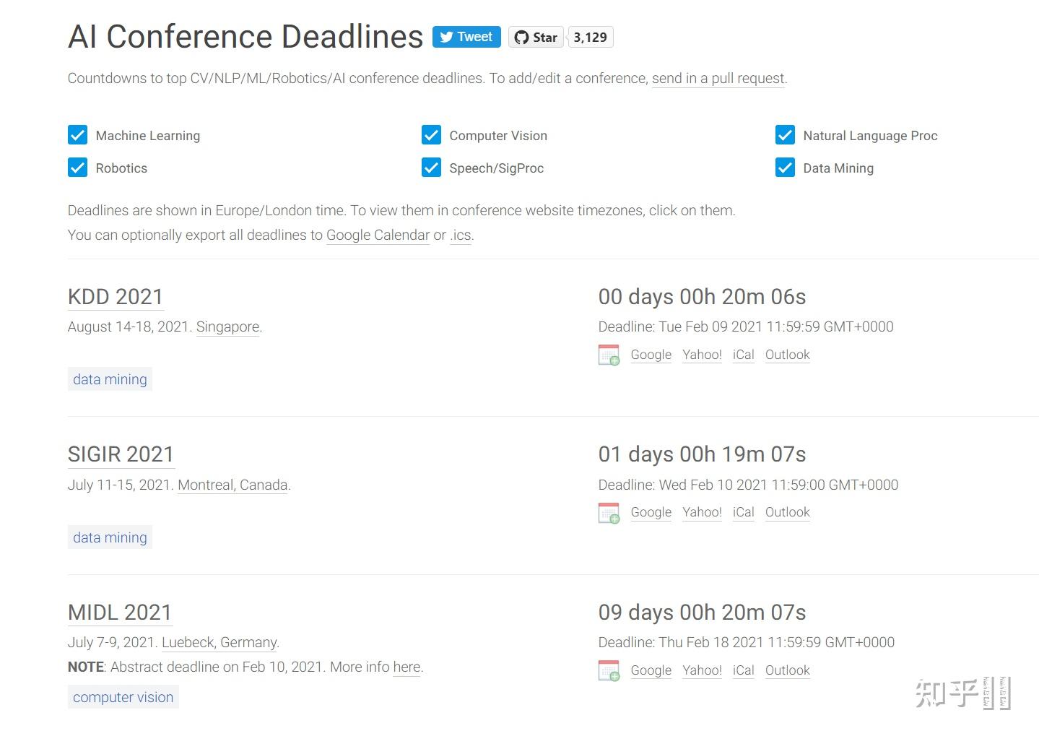The width and height of the screenshot is (1039, 731).
Task: Click the Tweet button with bird icon
Action: (466, 37)
